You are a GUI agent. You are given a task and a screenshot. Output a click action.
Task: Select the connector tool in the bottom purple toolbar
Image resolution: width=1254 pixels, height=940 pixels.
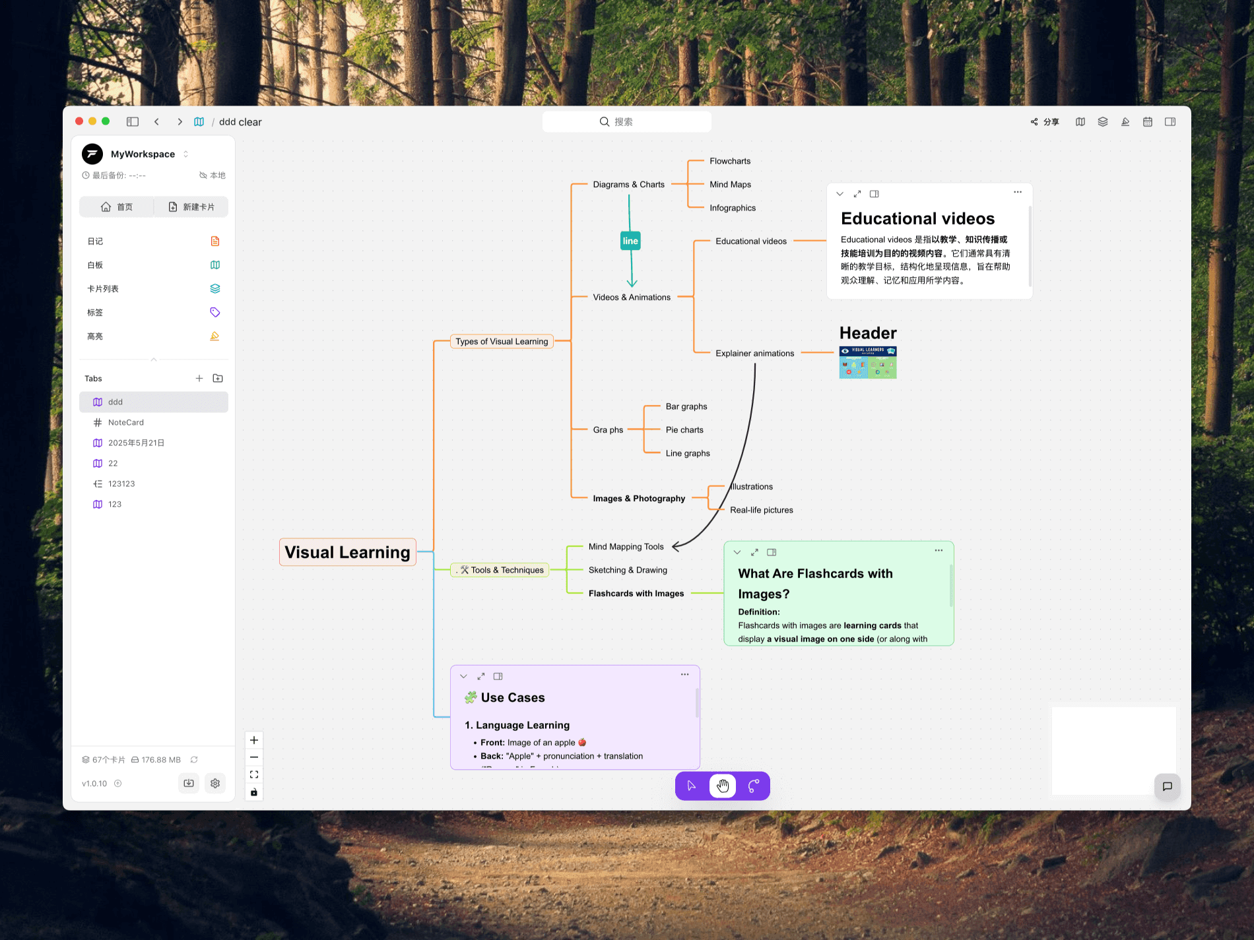[754, 786]
